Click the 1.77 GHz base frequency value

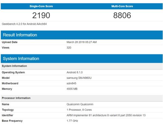(72, 121)
